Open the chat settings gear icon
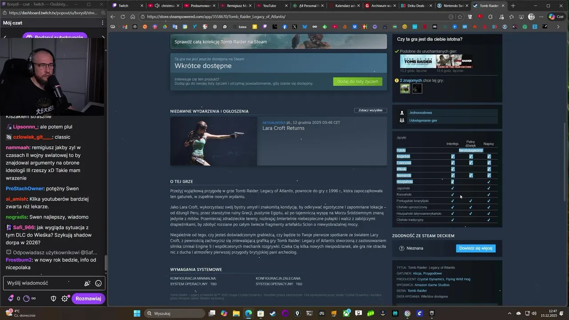569x320 pixels. (x=64, y=299)
